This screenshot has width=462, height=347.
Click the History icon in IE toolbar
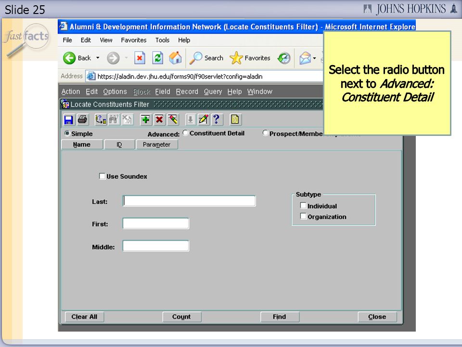284,58
